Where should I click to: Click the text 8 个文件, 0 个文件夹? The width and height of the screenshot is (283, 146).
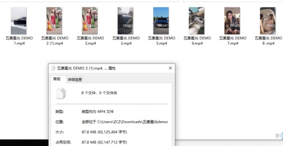(99, 93)
